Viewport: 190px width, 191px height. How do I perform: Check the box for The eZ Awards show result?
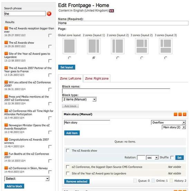50,46
